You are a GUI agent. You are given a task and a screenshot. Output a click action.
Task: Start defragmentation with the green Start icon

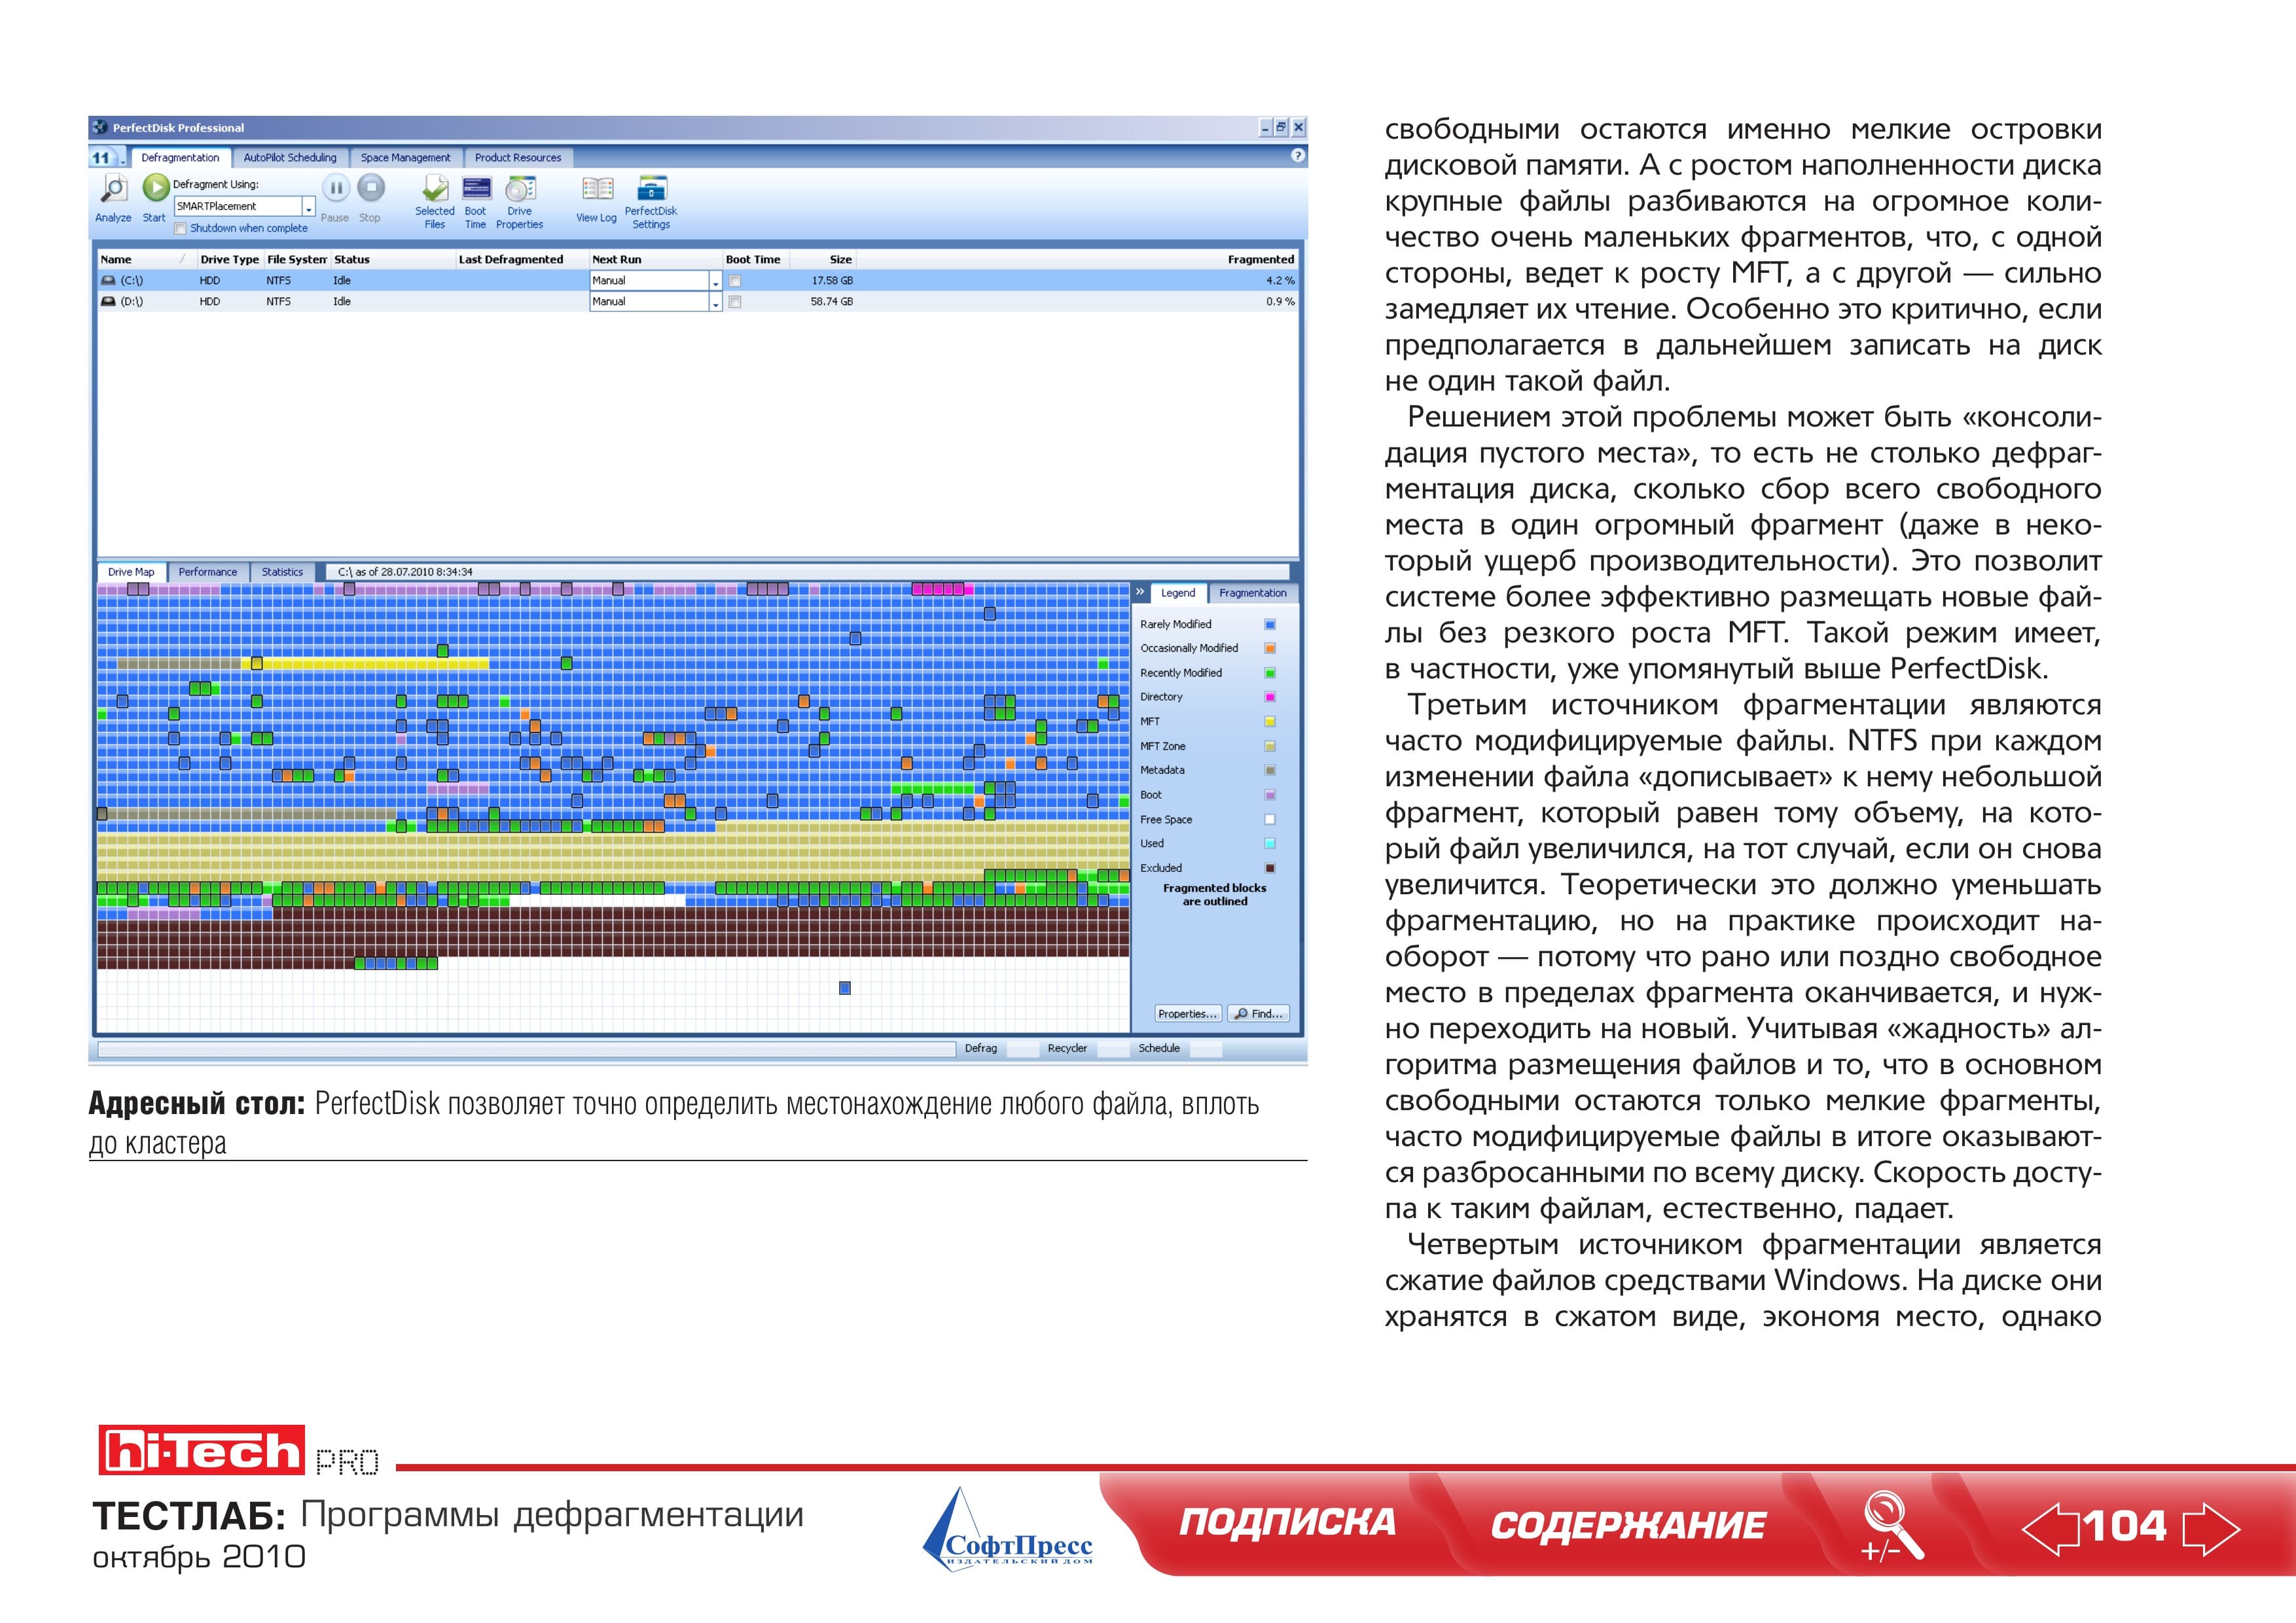[x=155, y=187]
